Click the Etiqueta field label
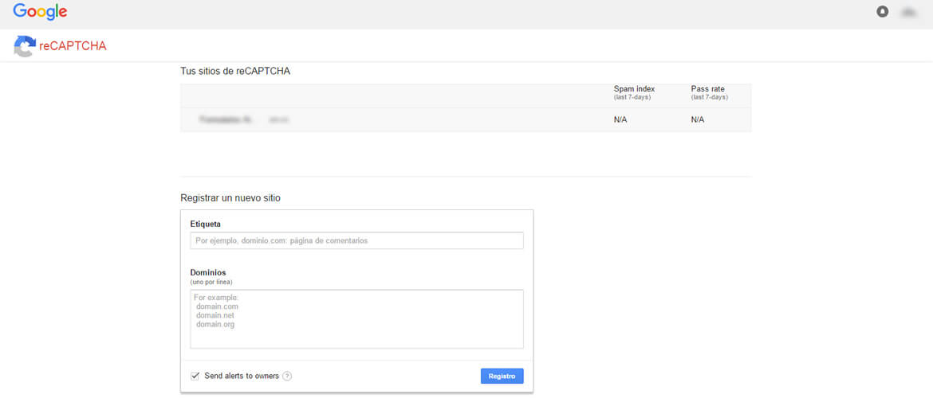The image size is (933, 398). coord(206,224)
